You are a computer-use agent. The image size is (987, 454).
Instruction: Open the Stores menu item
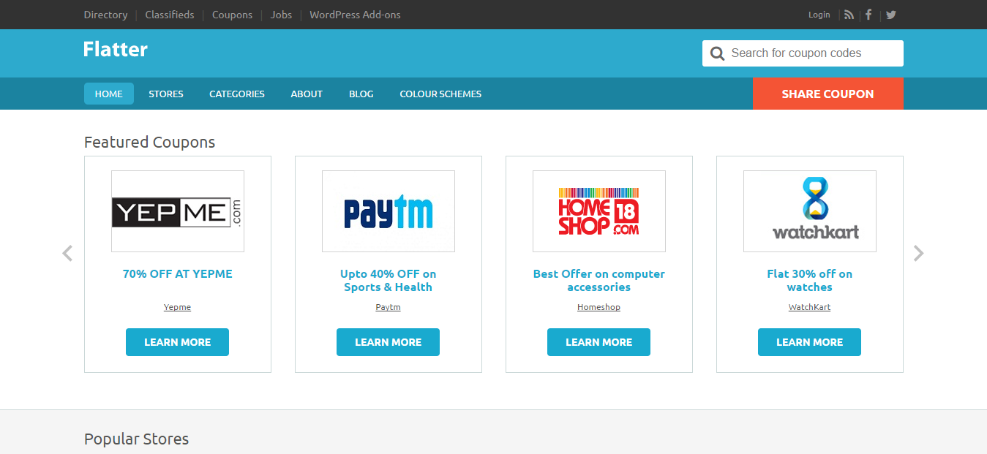tap(166, 94)
